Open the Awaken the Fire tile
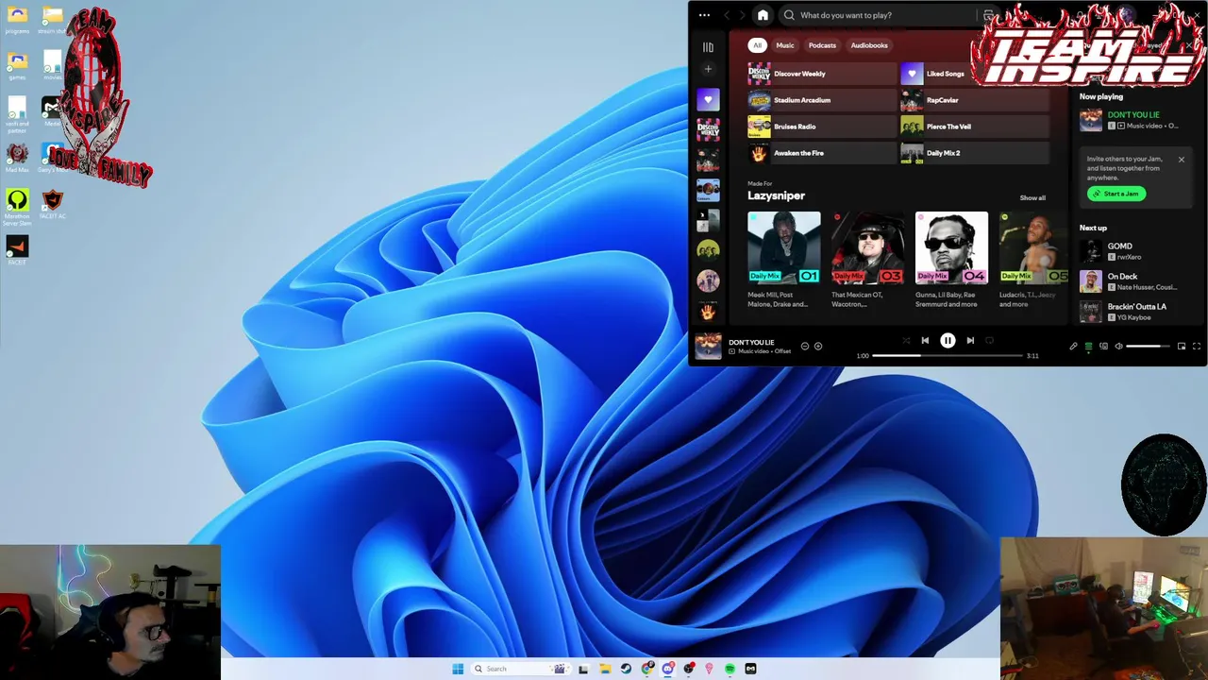Viewport: 1208px width, 680px height. [x=822, y=153]
